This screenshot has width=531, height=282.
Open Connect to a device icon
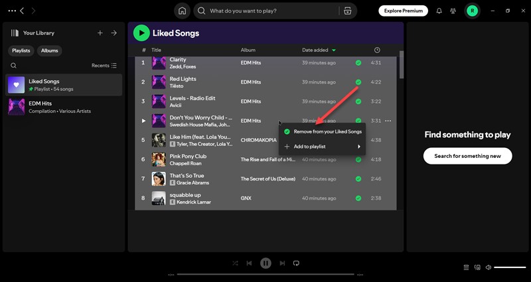[477, 267]
